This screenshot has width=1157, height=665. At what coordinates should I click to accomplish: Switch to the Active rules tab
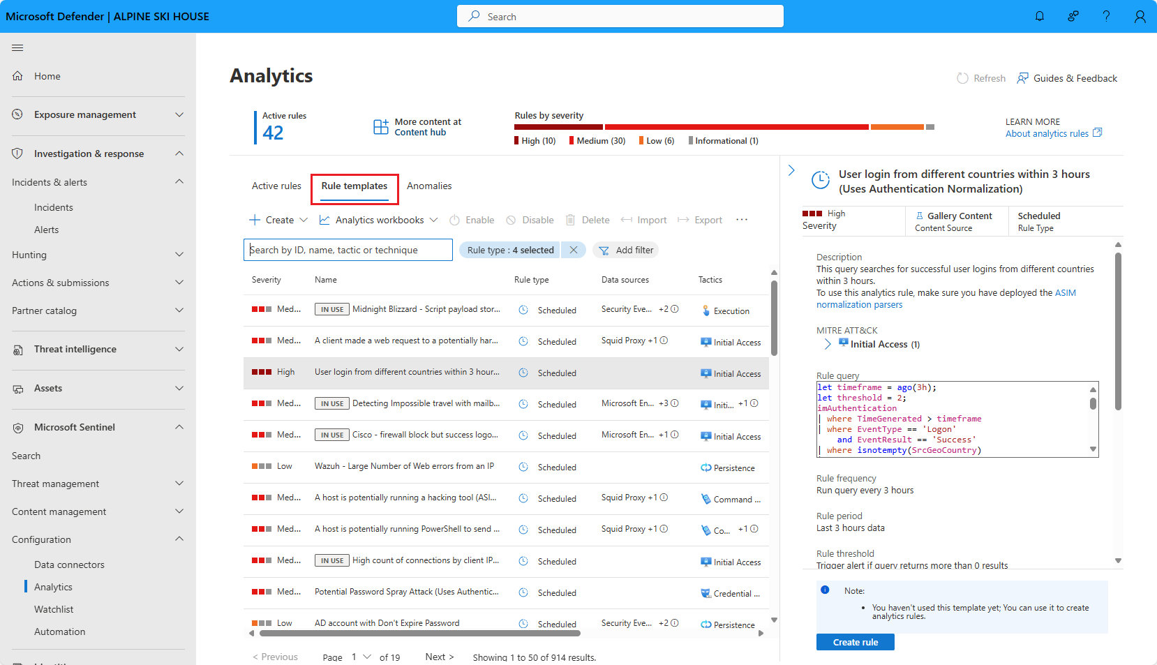click(276, 186)
